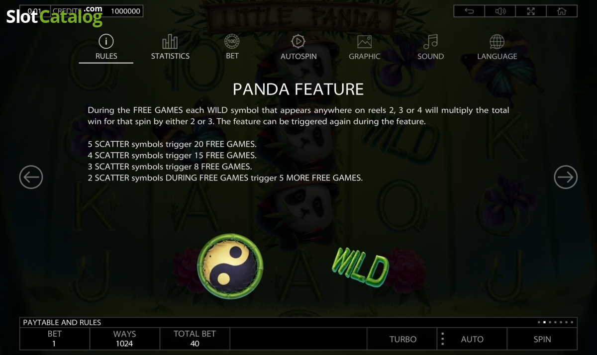
Task: Mute sound using the speaker icon
Action: pyautogui.click(x=500, y=11)
